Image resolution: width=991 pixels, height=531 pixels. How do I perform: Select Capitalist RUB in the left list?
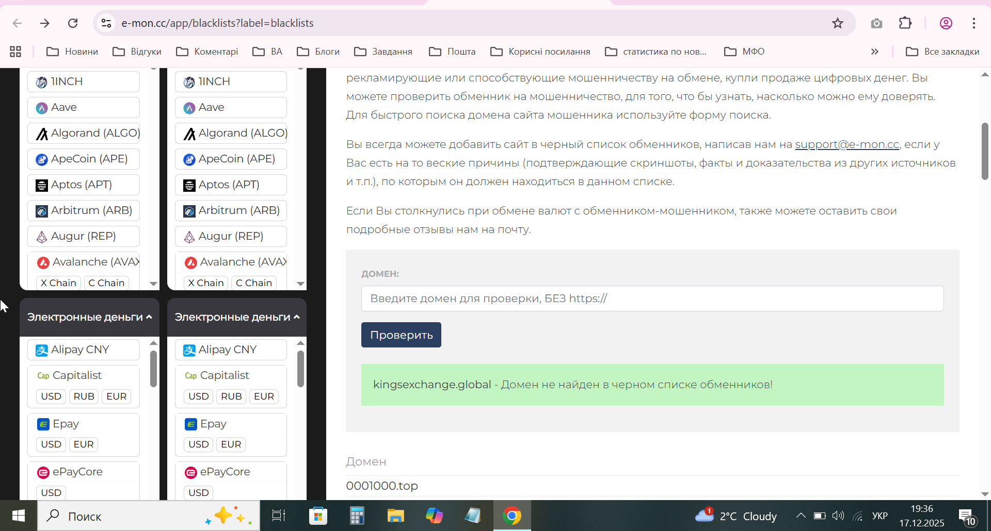84,396
